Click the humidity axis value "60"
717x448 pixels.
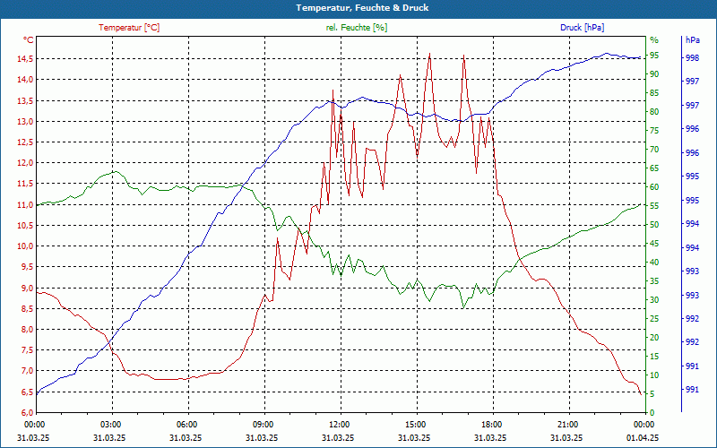654,187
